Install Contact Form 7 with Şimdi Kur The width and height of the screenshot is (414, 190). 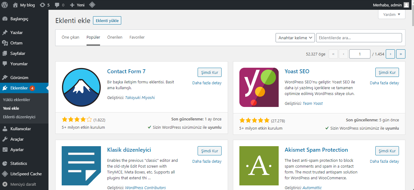210,72
